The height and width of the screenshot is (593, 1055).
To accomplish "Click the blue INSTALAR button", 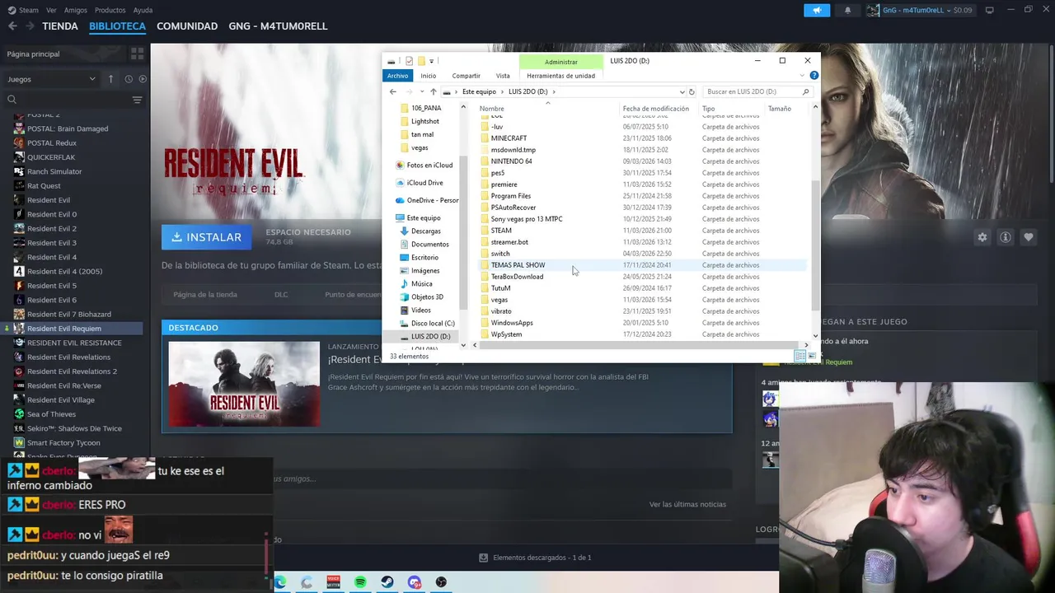I will coord(207,237).
